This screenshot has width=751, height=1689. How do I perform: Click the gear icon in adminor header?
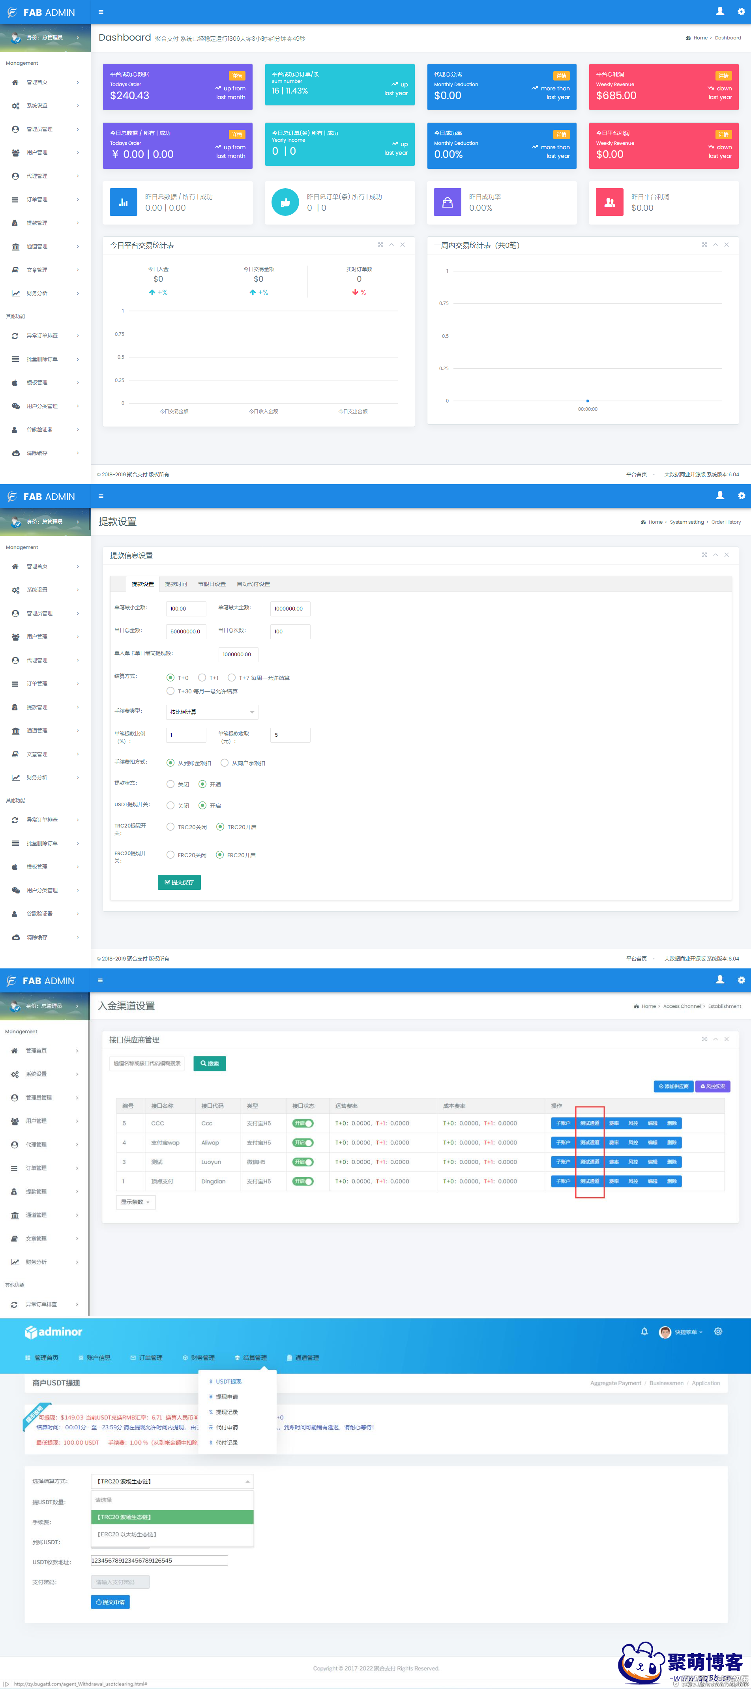point(718,1331)
